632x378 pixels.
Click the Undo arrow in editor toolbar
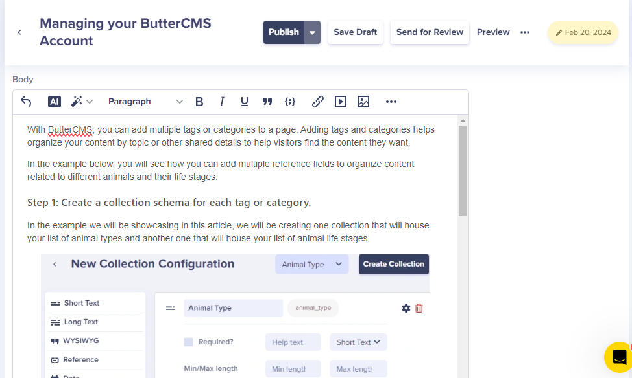(26, 102)
